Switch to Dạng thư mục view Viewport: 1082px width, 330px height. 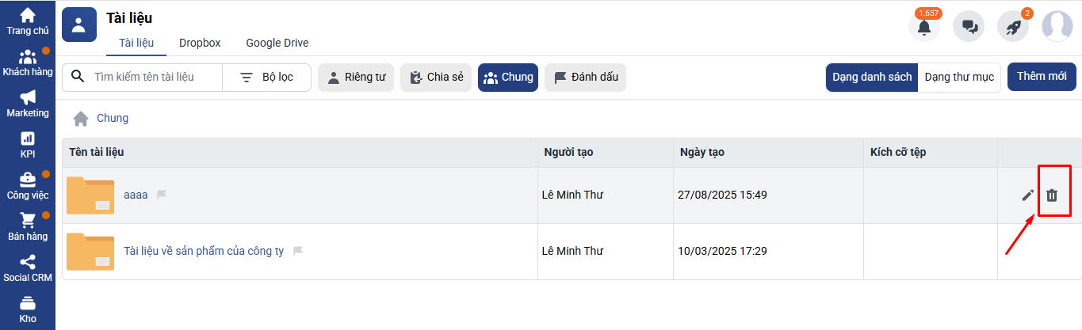(x=959, y=78)
